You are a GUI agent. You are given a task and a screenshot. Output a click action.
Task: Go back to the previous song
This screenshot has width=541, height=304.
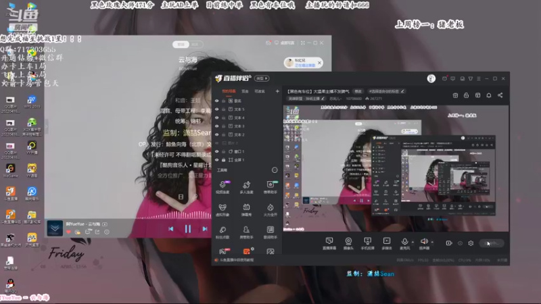[x=171, y=228]
